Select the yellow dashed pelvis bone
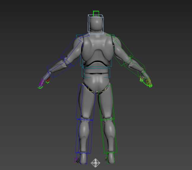This screenshot has height=170, width=192. point(97,90)
